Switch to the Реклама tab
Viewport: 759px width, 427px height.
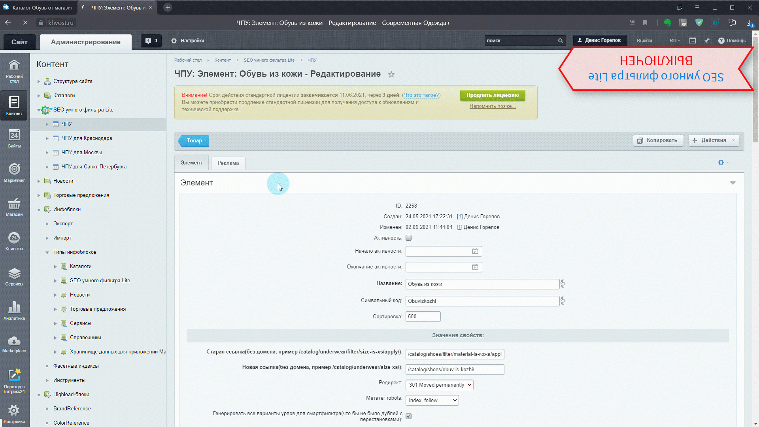tap(228, 163)
